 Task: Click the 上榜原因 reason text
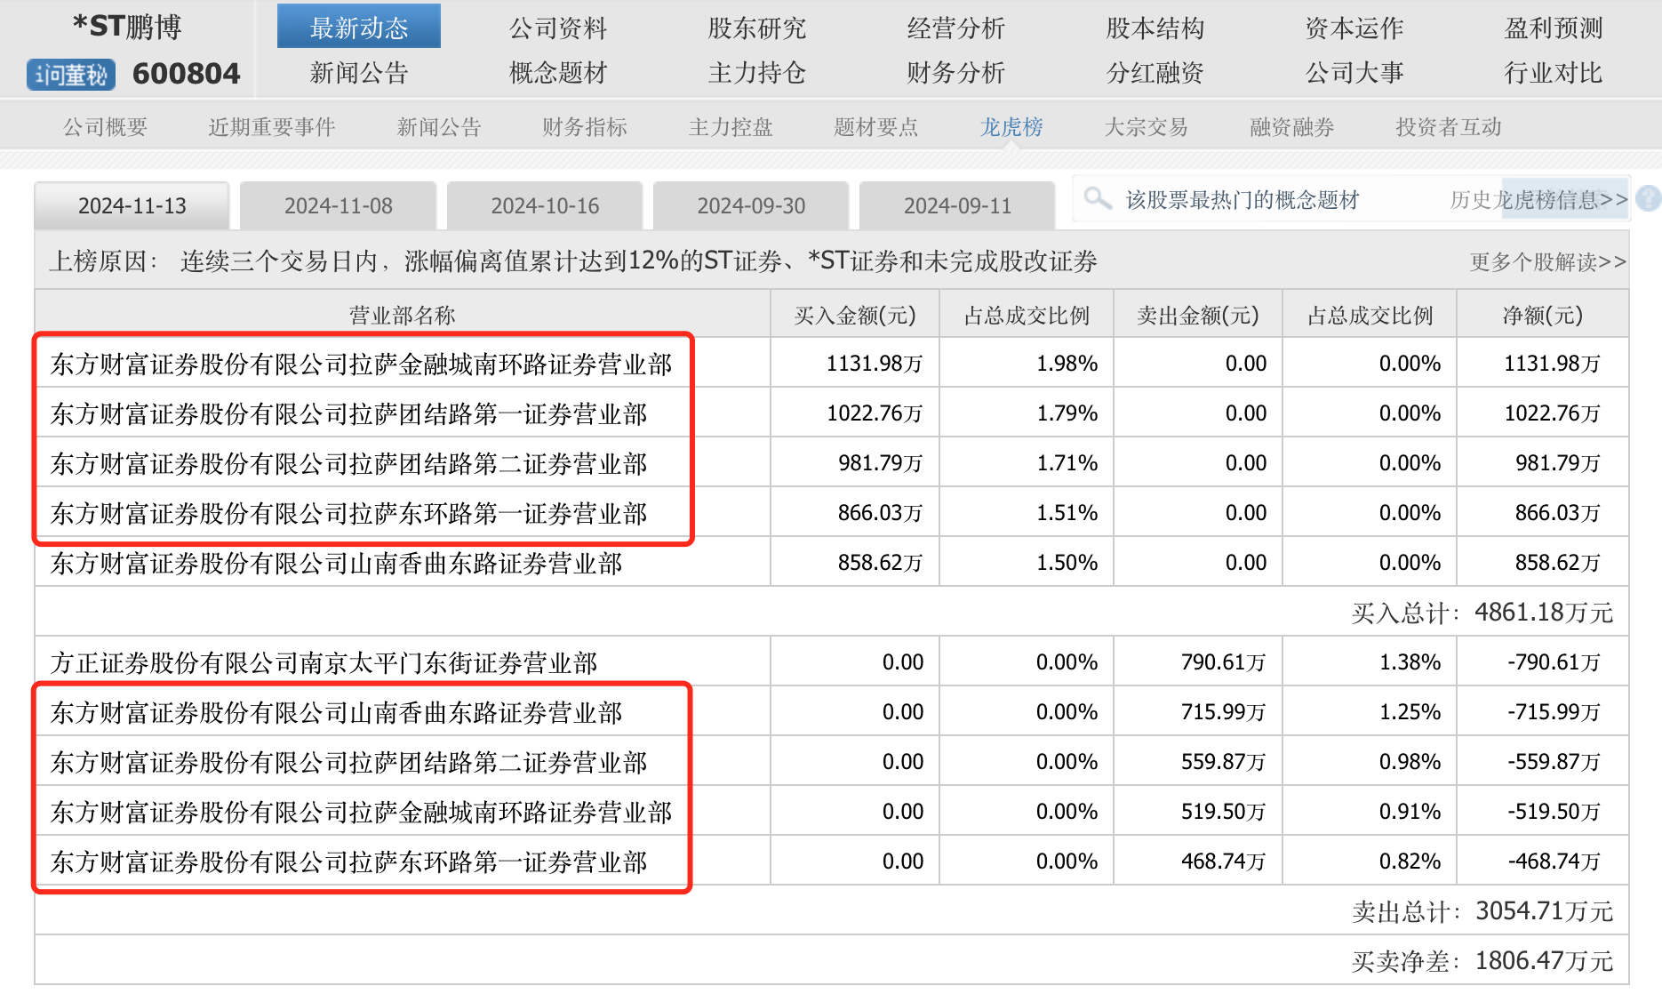tap(573, 261)
